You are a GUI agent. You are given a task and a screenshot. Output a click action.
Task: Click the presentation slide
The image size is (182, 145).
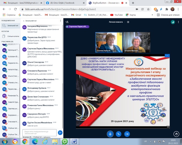click(123, 91)
